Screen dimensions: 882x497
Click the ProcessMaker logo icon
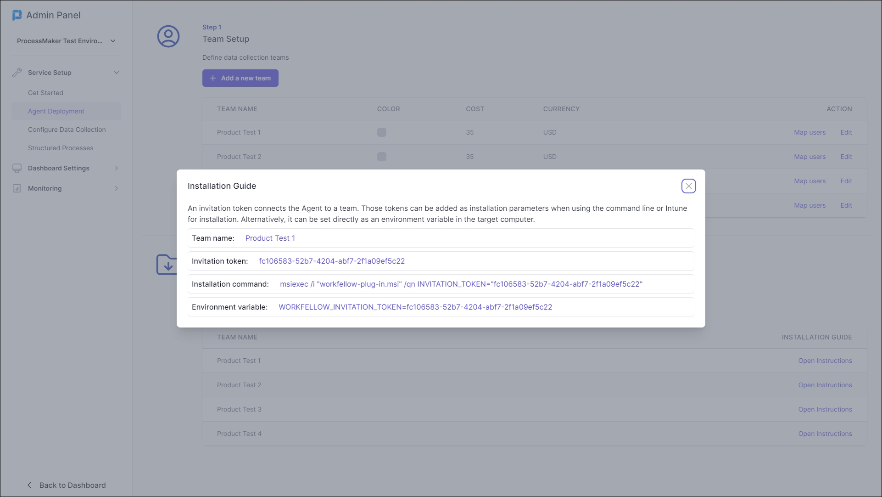tap(17, 15)
